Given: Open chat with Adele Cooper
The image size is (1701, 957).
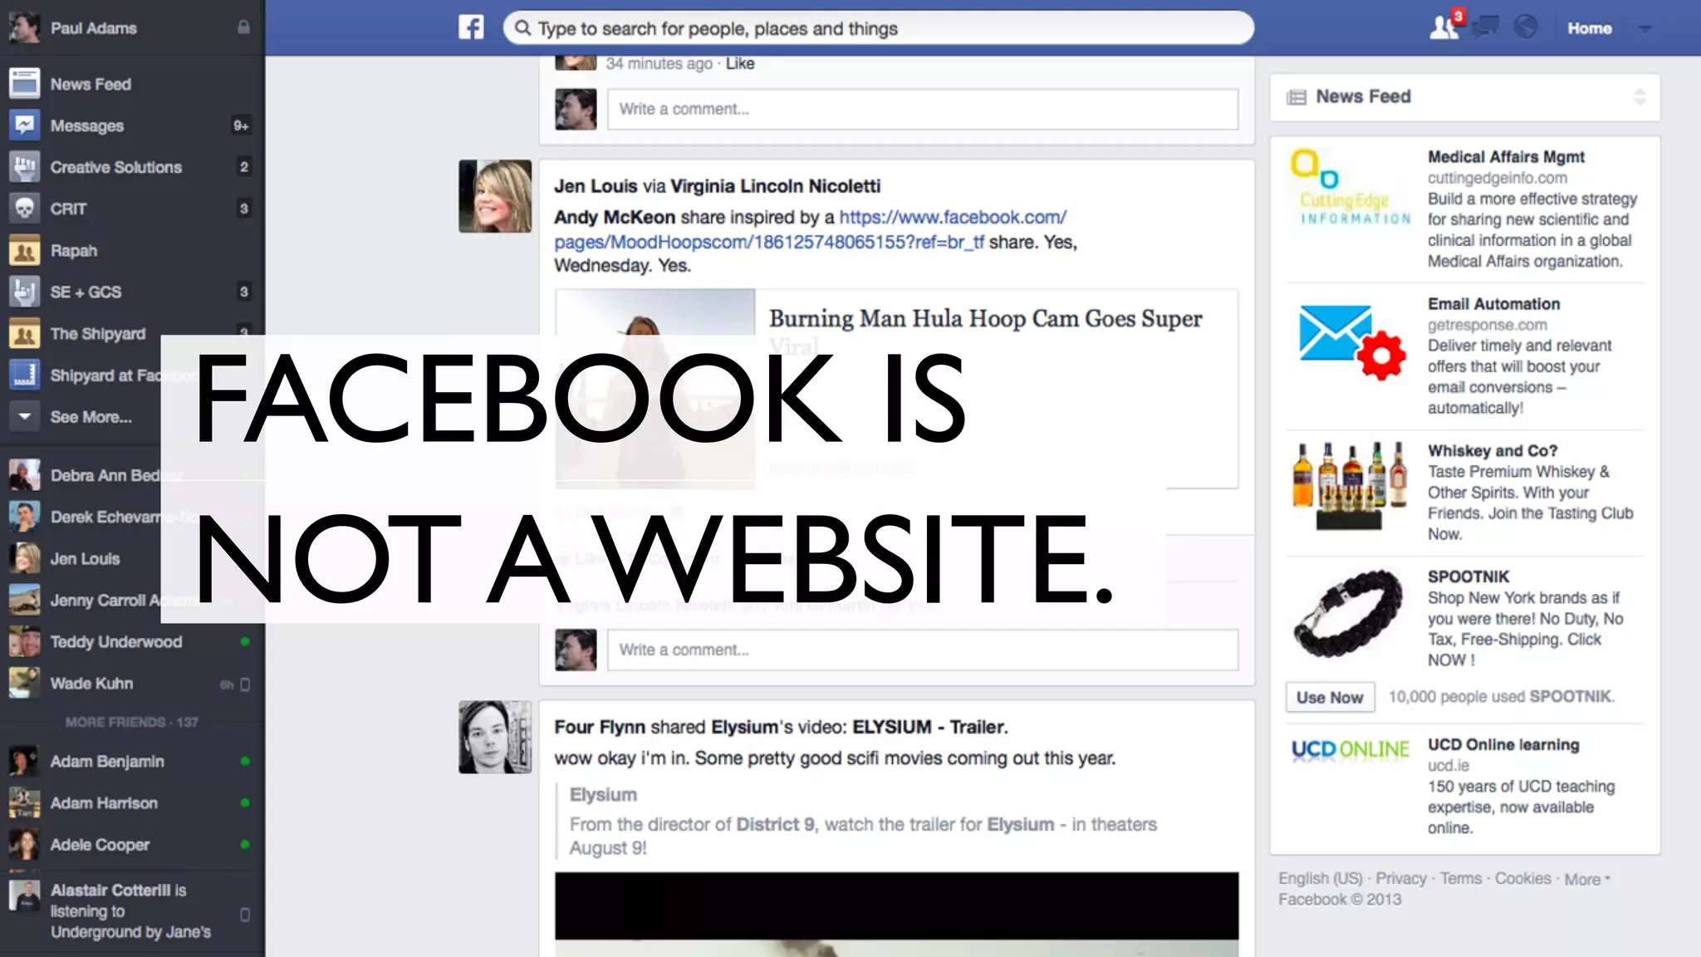Looking at the screenshot, I should click(133, 844).
